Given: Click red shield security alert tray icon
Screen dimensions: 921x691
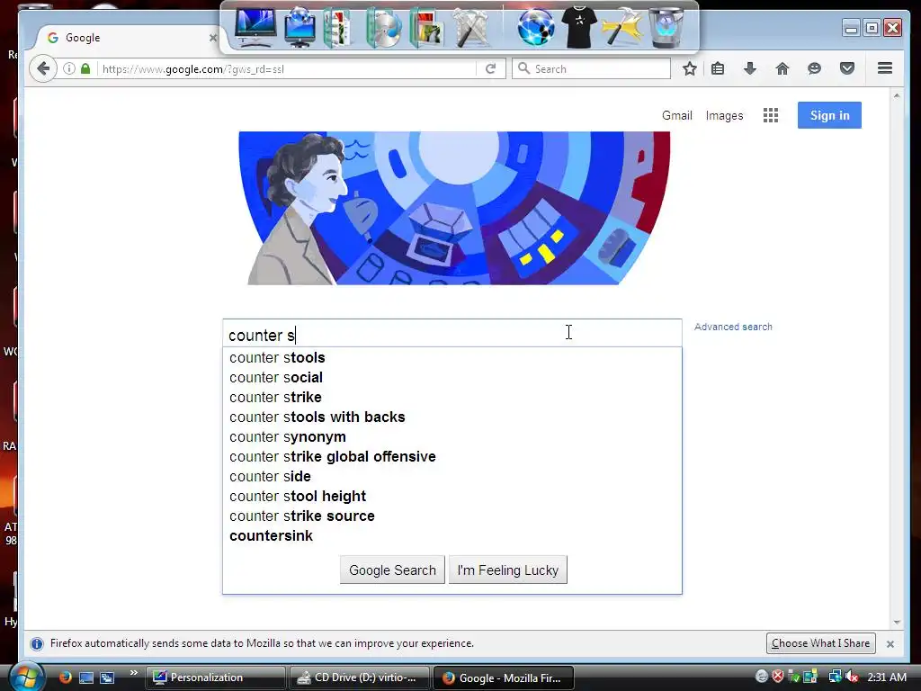Looking at the screenshot, I should pyautogui.click(x=778, y=677).
